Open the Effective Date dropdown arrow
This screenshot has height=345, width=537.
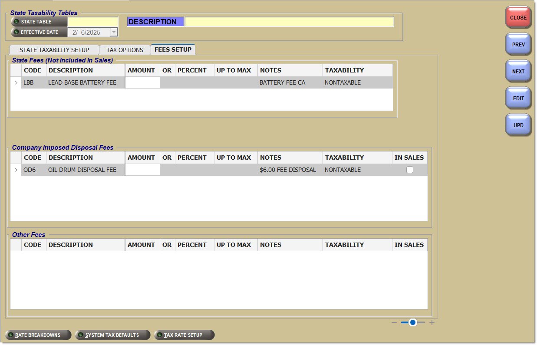tap(114, 32)
